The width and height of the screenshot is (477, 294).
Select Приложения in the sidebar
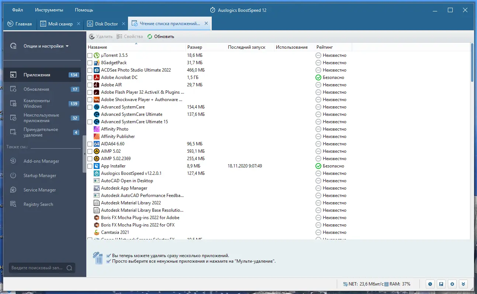[42, 75]
